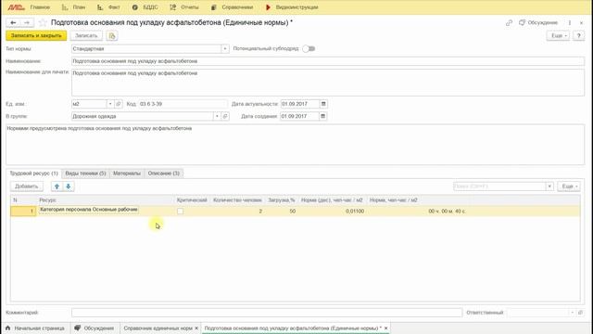This screenshot has width=593, height=334.
Task: Open the Факт menu
Action: 108,7
